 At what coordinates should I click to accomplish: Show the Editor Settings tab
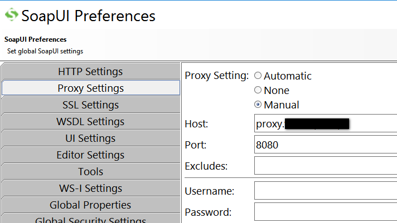coord(90,155)
